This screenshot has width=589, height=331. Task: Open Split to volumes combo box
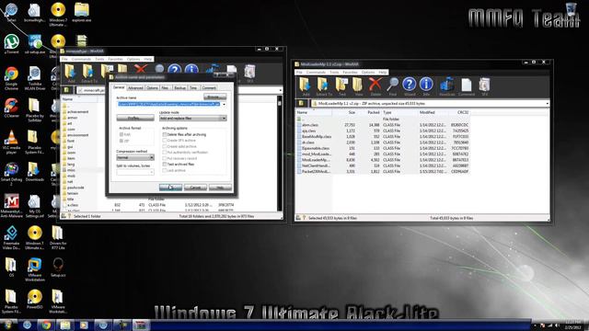[135, 172]
